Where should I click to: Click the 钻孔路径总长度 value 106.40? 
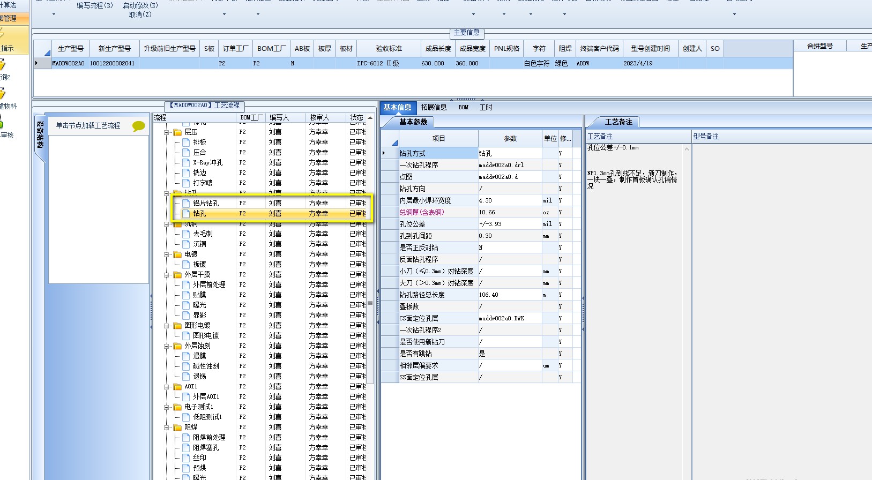(510, 295)
